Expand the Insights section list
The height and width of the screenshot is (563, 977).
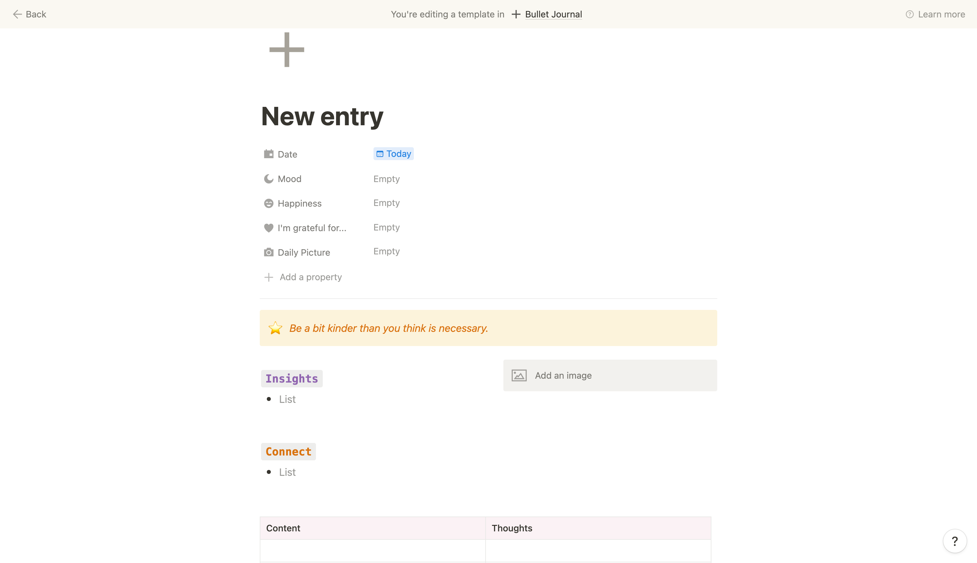[x=287, y=398]
